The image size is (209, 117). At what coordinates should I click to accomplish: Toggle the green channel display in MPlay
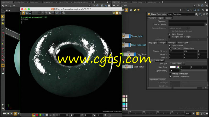pyautogui.click(x=40, y=115)
